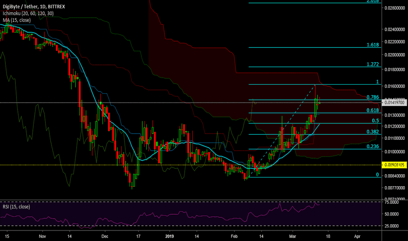Viewport: 408px width, 241px height.
Task: Click the RSI 25.0000 scale label
Action: 392,226
